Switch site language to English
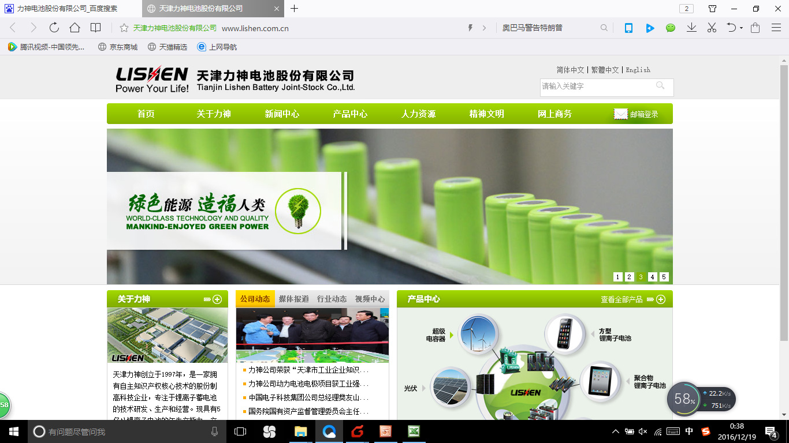Screen dimensions: 789x443 tap(638, 70)
